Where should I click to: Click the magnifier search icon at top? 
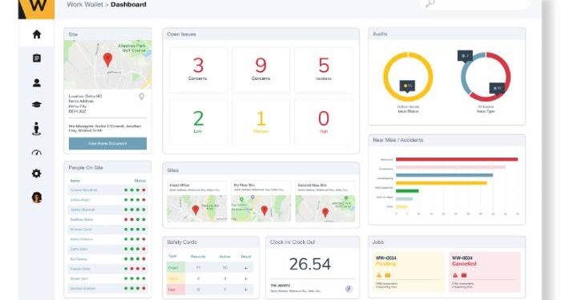pyautogui.click(x=430, y=4)
